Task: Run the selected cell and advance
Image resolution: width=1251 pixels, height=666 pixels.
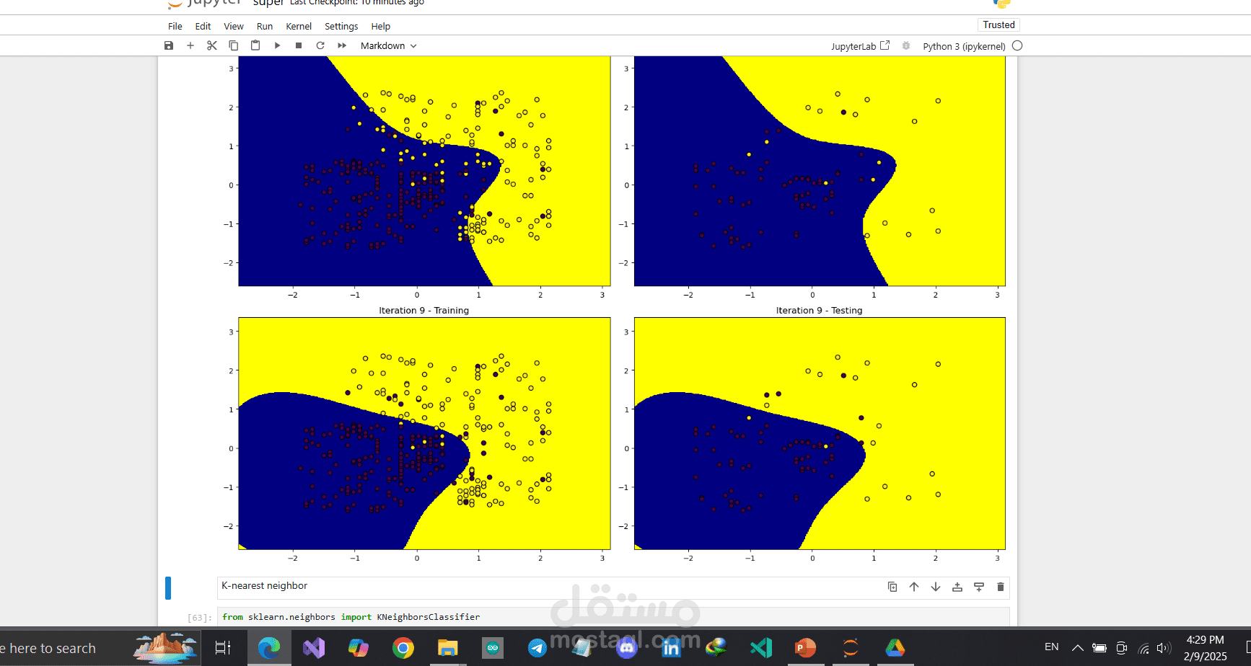Action: (277, 45)
